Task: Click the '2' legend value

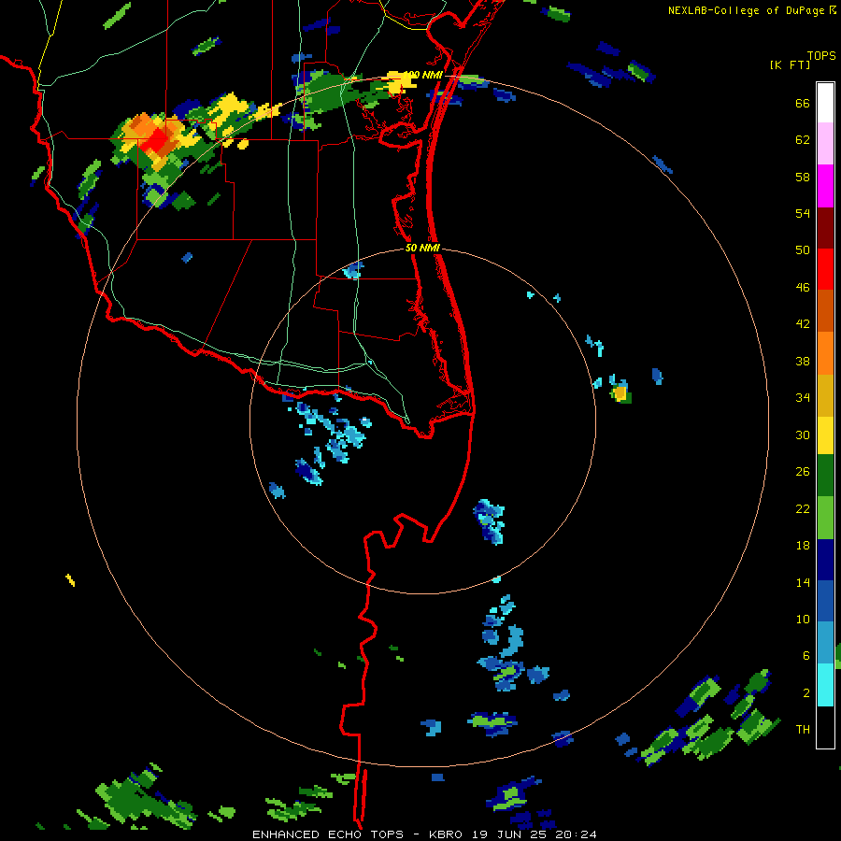Action: 806,693
